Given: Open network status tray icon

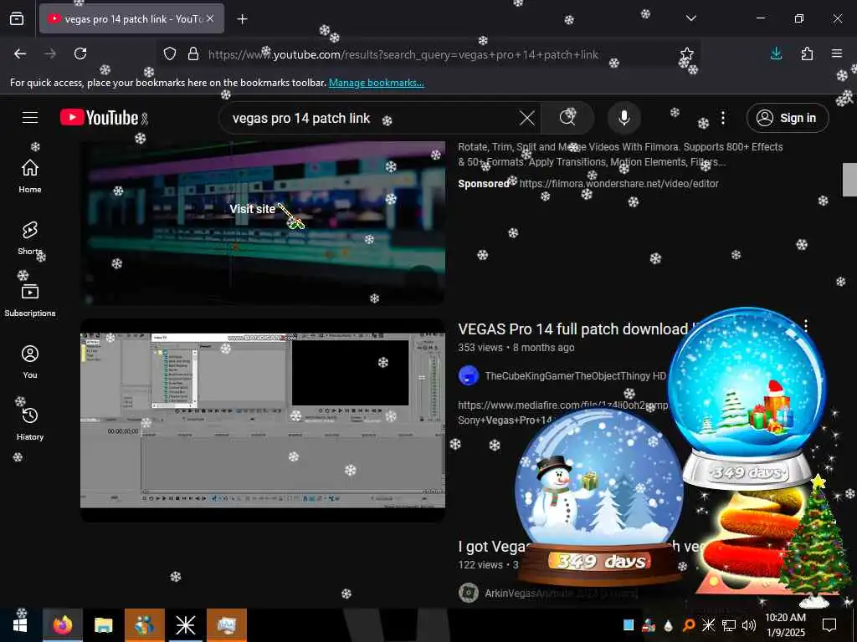Looking at the screenshot, I should [x=729, y=625].
